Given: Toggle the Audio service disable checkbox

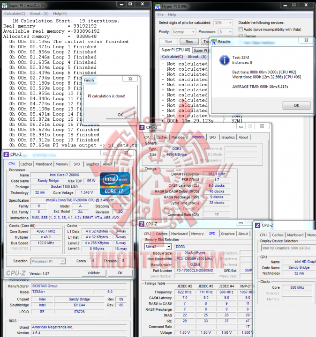Looking at the screenshot, I should (x=241, y=29).
